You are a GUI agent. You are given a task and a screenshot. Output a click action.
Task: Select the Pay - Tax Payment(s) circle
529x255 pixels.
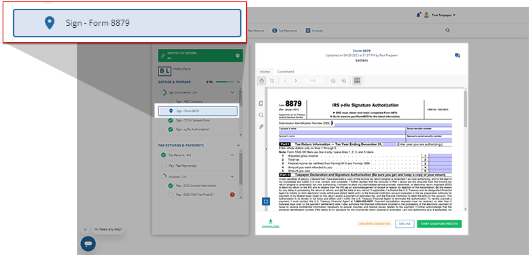(164, 165)
